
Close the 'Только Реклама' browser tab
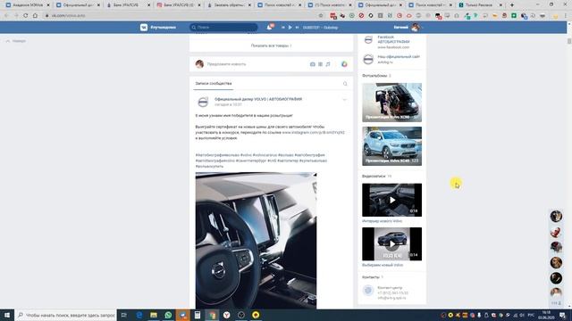coord(500,5)
